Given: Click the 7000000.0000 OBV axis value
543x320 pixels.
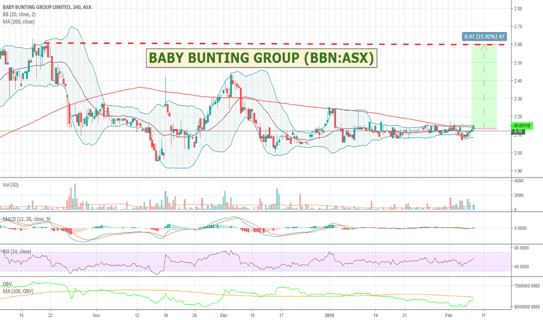Looking at the screenshot, I should click(x=527, y=286).
